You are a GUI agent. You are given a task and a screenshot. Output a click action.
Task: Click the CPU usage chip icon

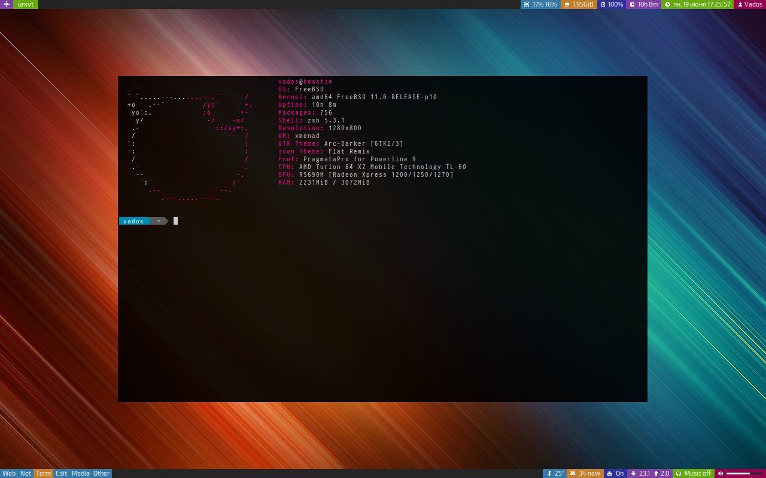tap(527, 4)
